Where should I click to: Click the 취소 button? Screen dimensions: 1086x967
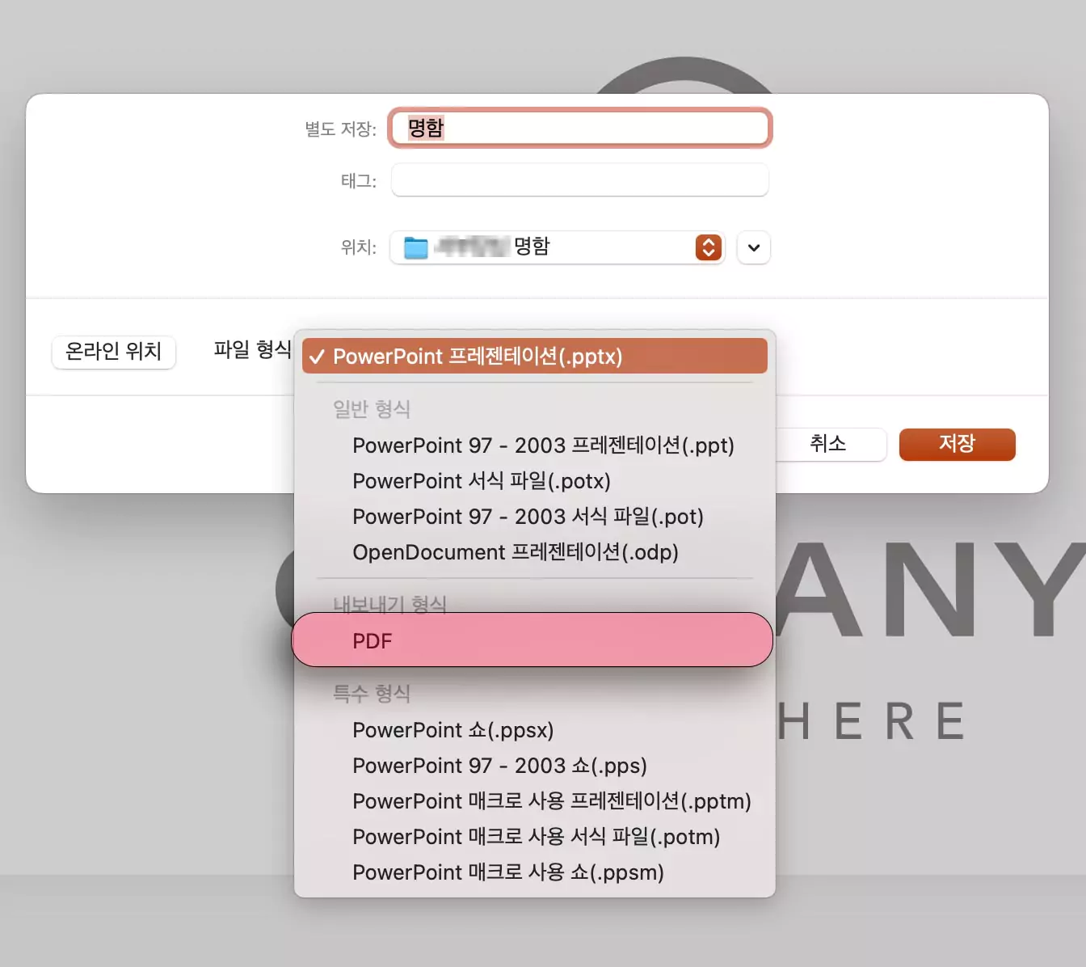tap(829, 444)
